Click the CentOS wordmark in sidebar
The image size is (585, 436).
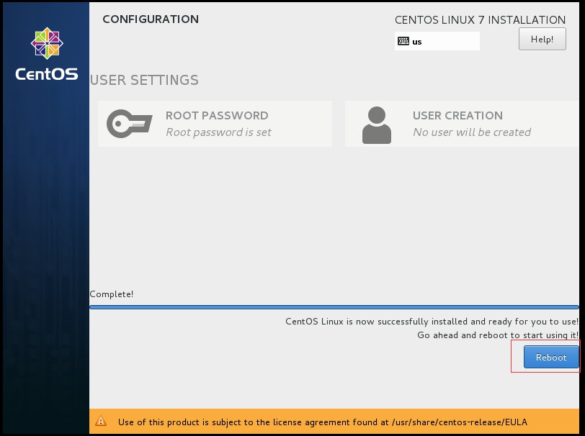(46, 73)
